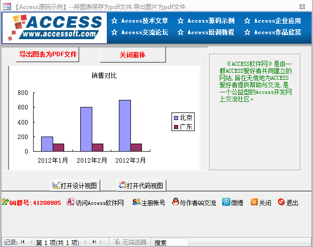Click the star icon beside Access交流论坛
313x247 pixels.
pyautogui.click(x=114, y=32)
